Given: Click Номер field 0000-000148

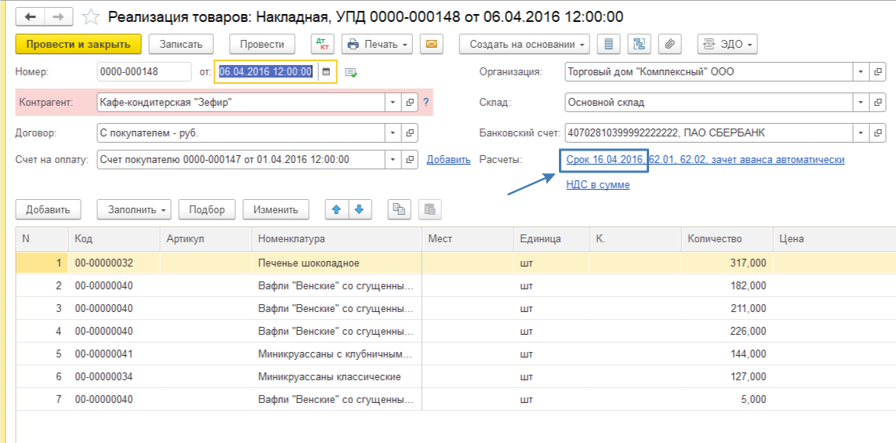Looking at the screenshot, I should tap(144, 72).
